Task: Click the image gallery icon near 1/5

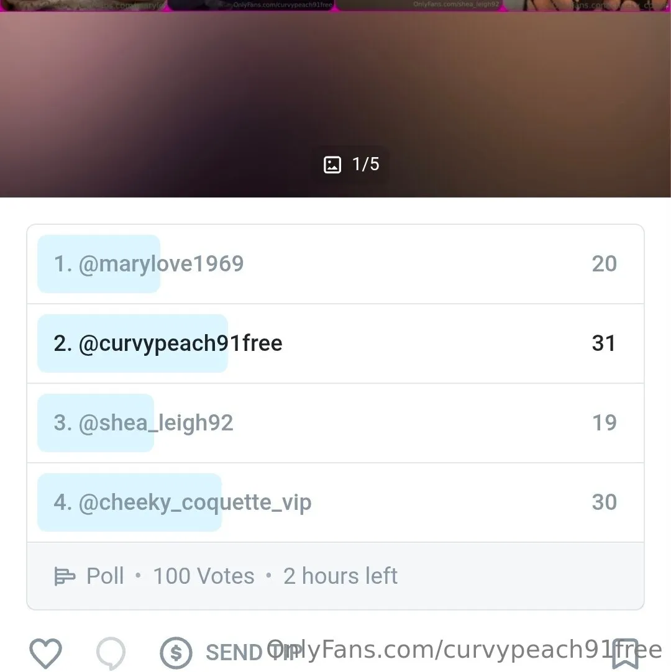Action: point(332,165)
